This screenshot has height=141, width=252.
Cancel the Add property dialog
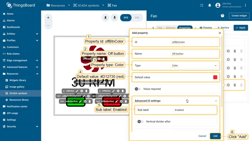202,136
